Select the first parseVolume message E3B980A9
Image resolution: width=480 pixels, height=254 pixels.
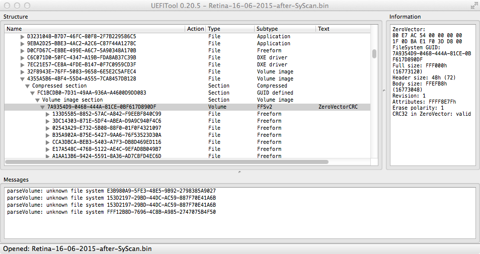click(111, 191)
